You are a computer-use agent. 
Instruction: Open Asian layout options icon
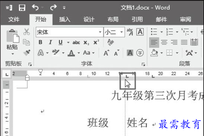tap(189, 53)
